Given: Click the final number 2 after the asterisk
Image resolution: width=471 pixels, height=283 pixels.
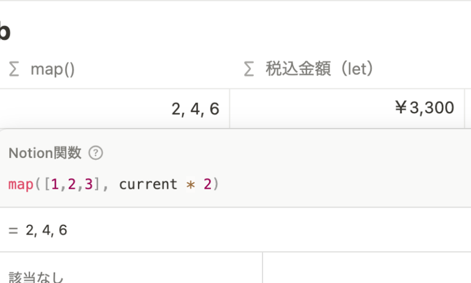Looking at the screenshot, I should pos(207,184).
